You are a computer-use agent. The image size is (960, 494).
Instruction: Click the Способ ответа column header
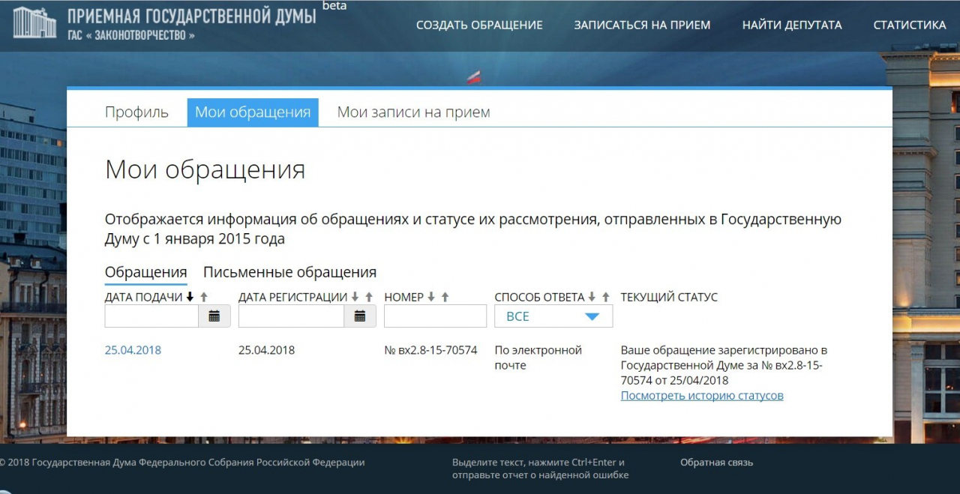540,297
